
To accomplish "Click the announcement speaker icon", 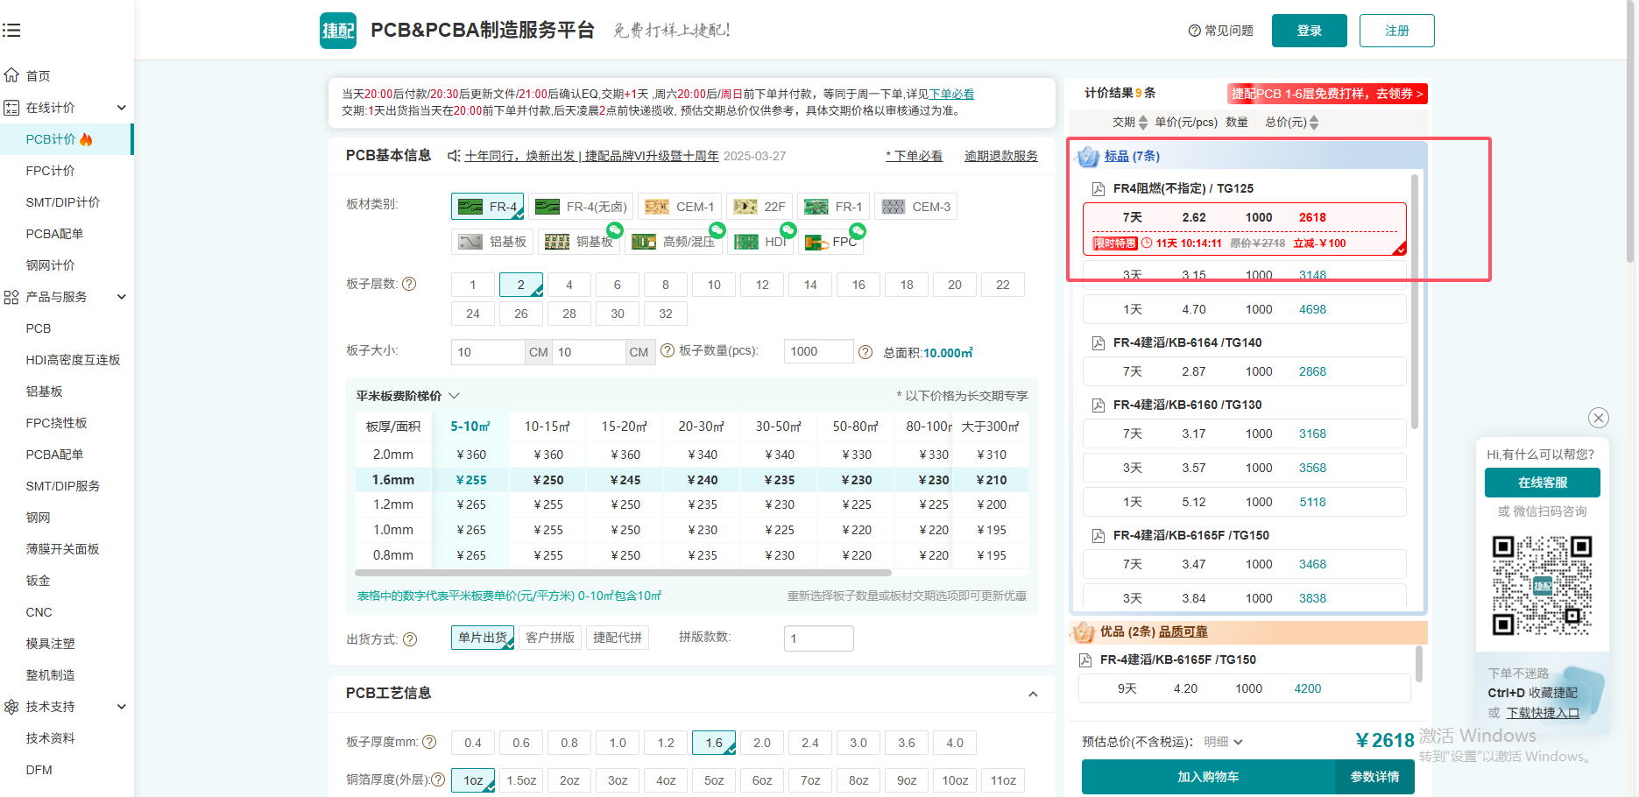I will (453, 156).
